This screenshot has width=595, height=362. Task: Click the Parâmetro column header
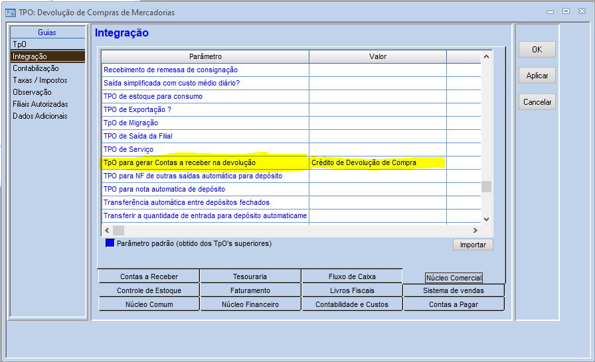click(x=205, y=57)
